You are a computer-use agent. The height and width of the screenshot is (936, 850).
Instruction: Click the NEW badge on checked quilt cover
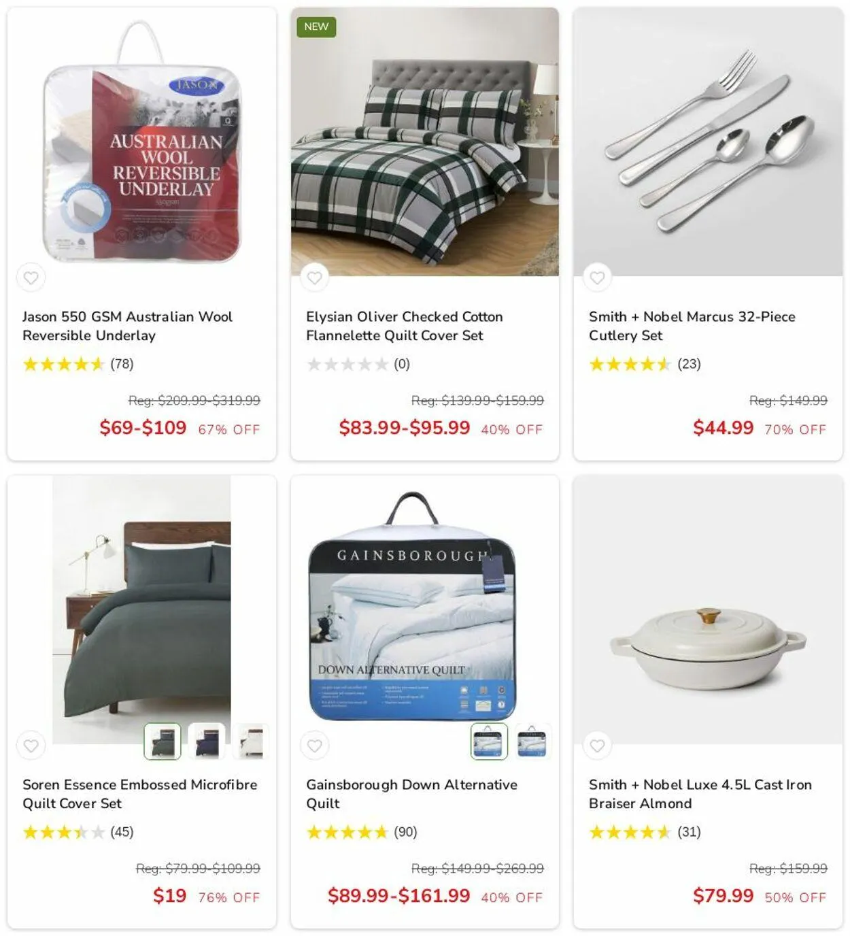(316, 27)
